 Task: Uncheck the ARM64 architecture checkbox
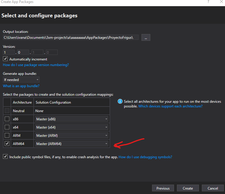pos(7,144)
